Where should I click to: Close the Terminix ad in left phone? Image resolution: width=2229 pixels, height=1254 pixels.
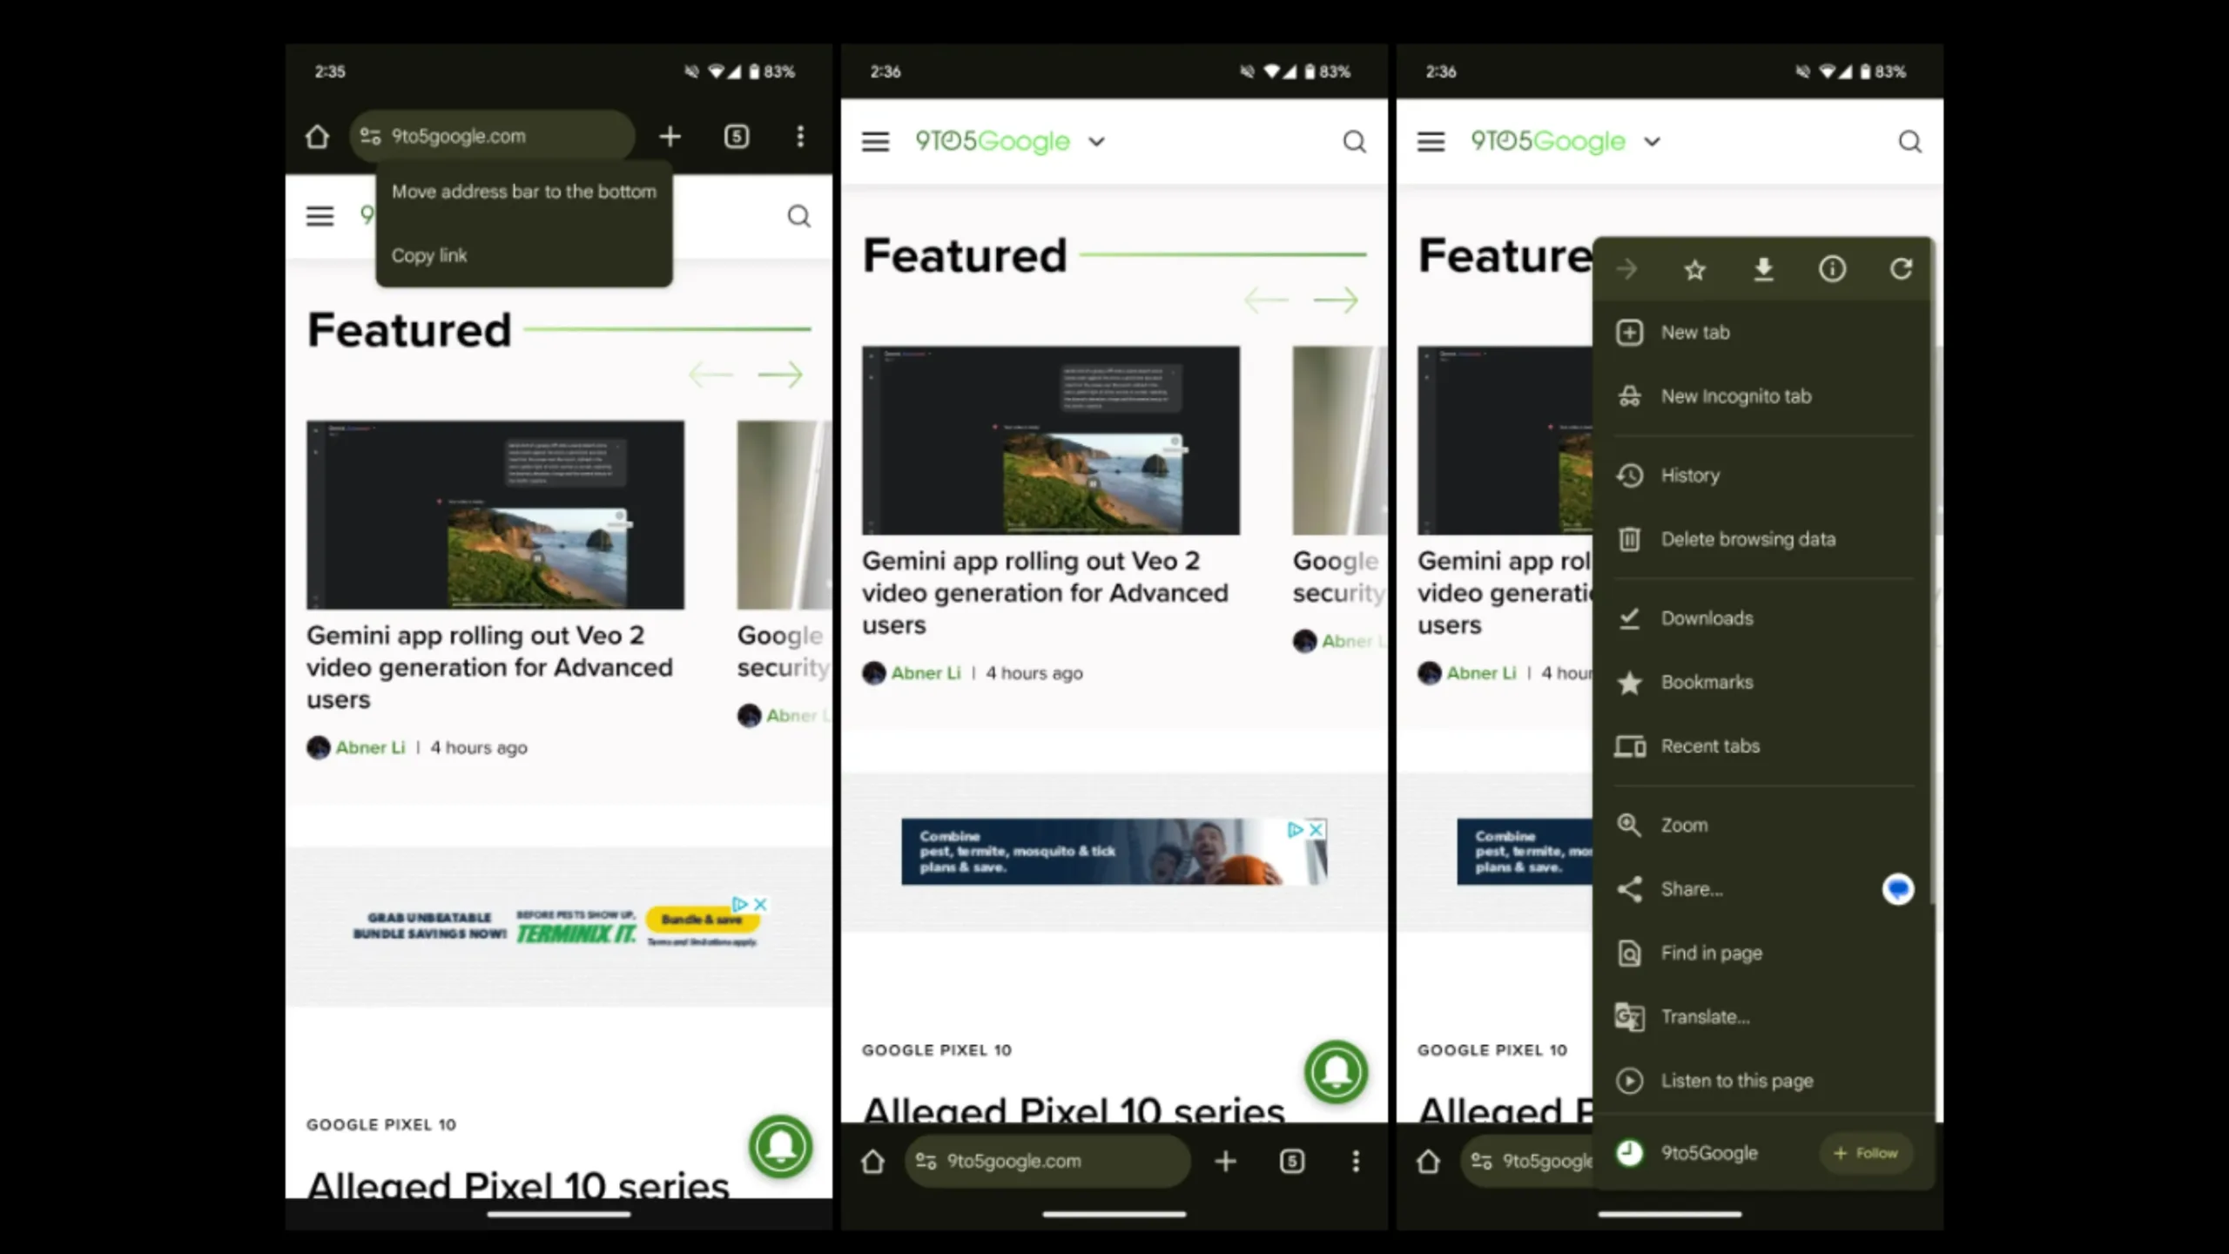[760, 904]
